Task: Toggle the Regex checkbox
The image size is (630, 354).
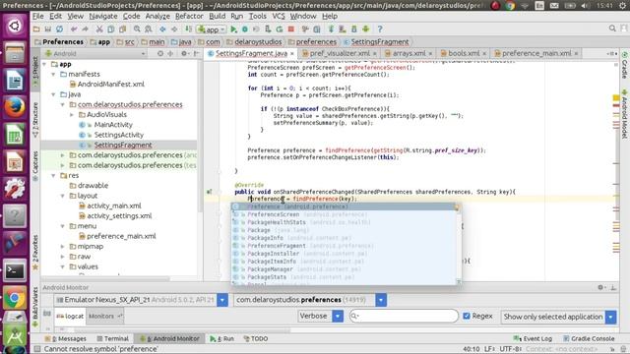Action: 467,316
